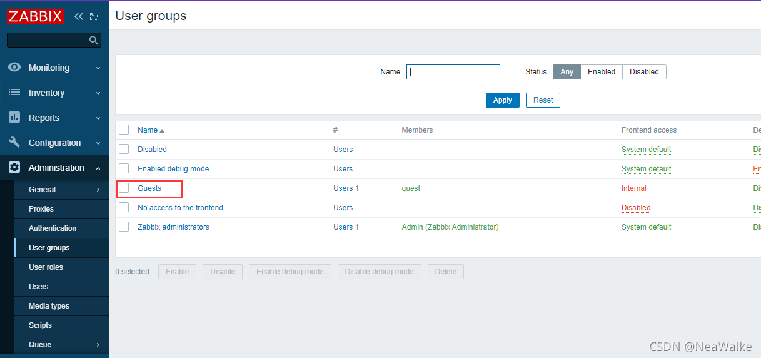Apply the filter
The width and height of the screenshot is (761, 358).
503,100
